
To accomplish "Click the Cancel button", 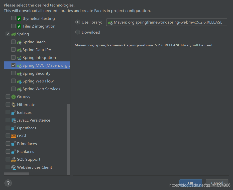I will tap(217, 183).
